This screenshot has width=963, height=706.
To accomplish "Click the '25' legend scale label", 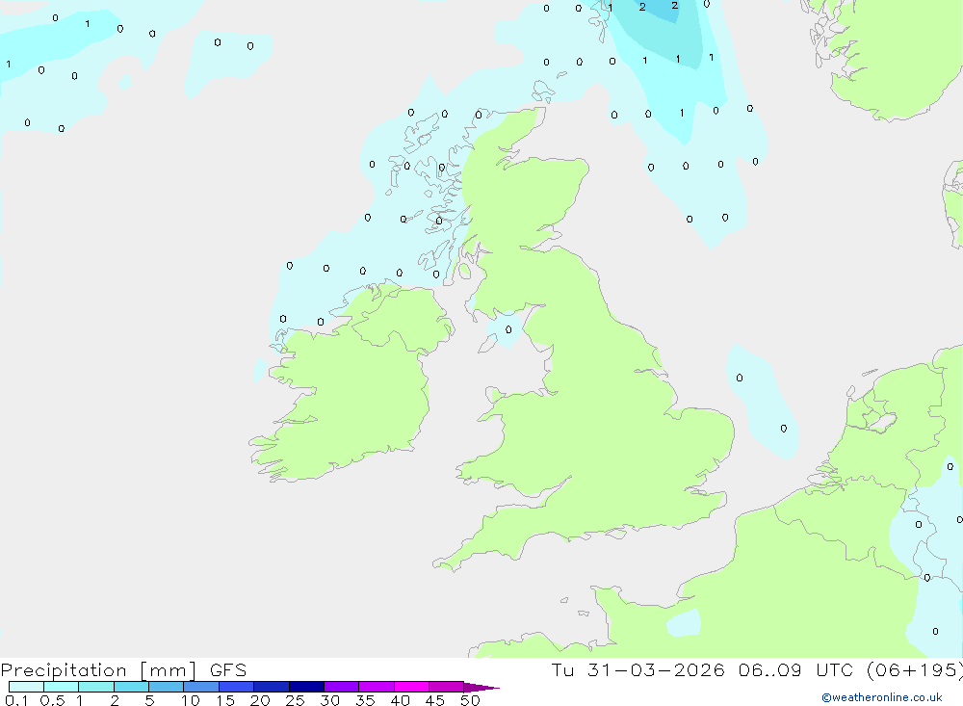I will pyautogui.click(x=296, y=700).
